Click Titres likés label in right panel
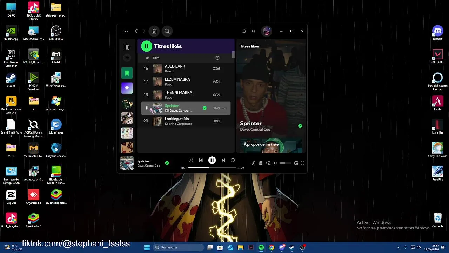 pyautogui.click(x=249, y=46)
